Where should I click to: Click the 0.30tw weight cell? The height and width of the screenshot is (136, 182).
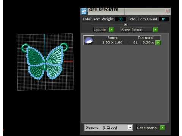pyautogui.click(x=148, y=43)
